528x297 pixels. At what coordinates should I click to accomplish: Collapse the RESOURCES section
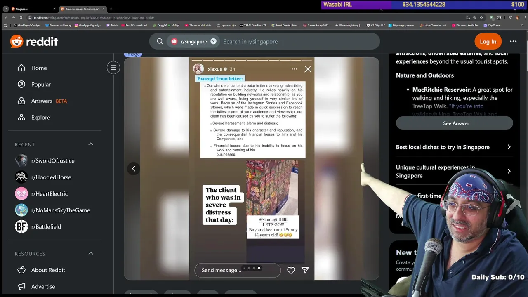91,253
